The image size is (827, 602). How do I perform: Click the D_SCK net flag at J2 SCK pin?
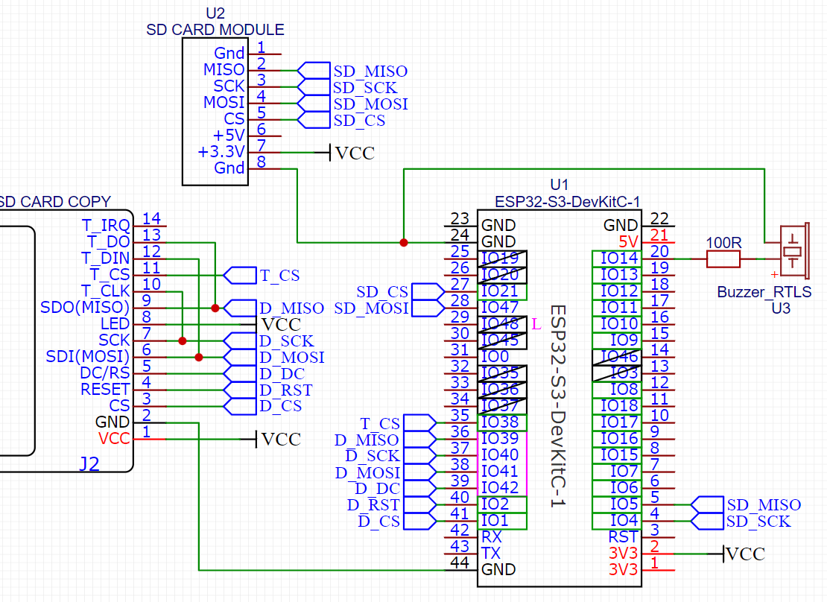(x=240, y=340)
